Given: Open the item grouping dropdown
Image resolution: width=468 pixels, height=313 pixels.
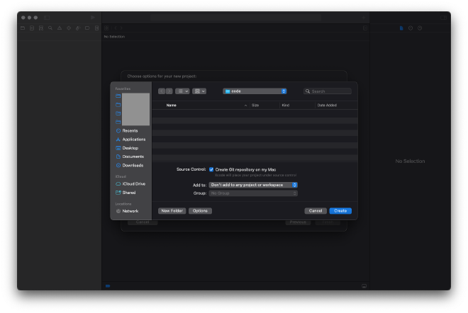Looking at the screenshot, I should pos(199,91).
